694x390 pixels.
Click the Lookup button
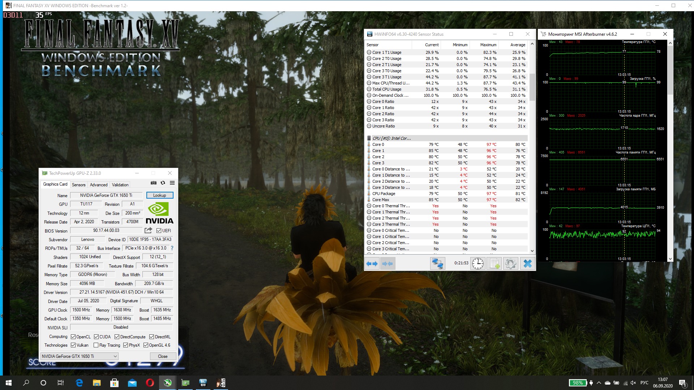pyautogui.click(x=159, y=195)
